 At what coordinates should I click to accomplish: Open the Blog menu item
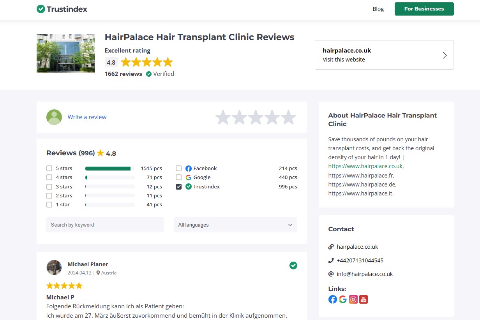coord(378,9)
